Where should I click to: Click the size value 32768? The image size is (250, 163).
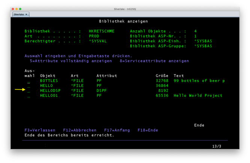(162, 81)
